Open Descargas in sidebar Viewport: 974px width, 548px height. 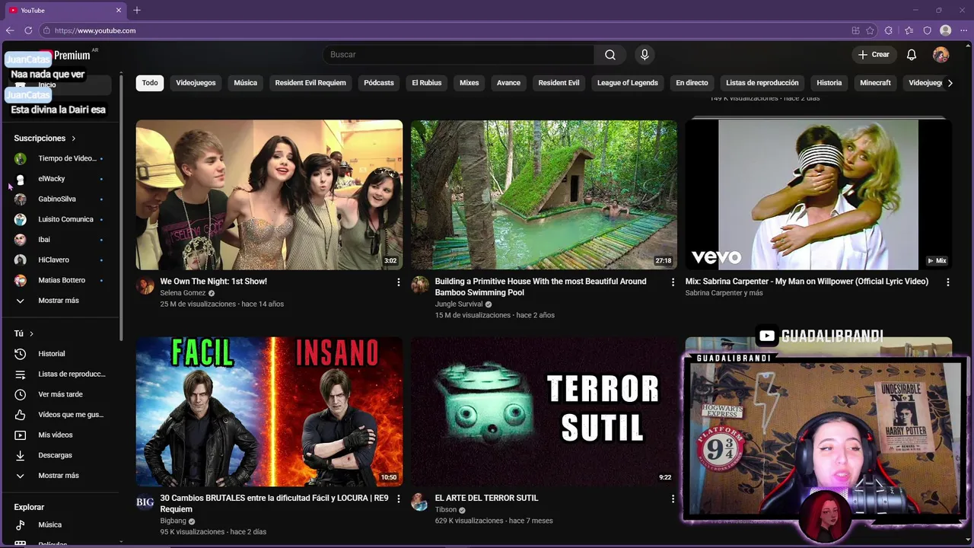61,455
